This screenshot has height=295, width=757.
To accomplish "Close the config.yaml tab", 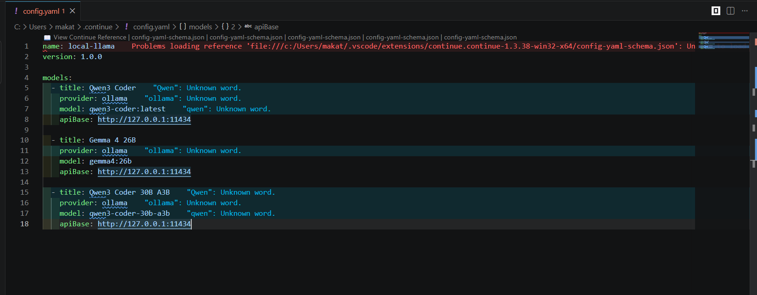I will tap(72, 11).
